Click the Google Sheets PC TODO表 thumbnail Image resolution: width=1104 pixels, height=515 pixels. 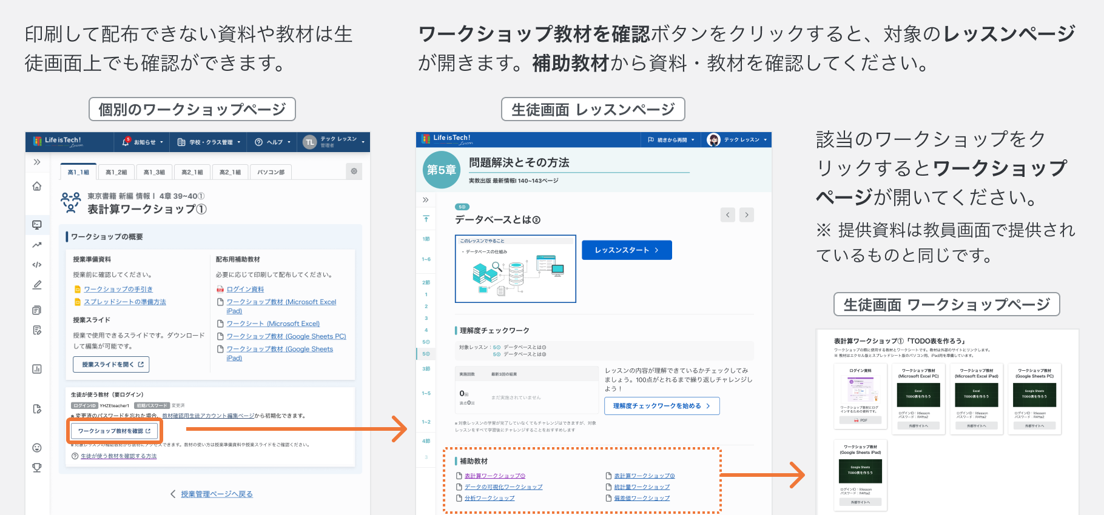click(1034, 395)
